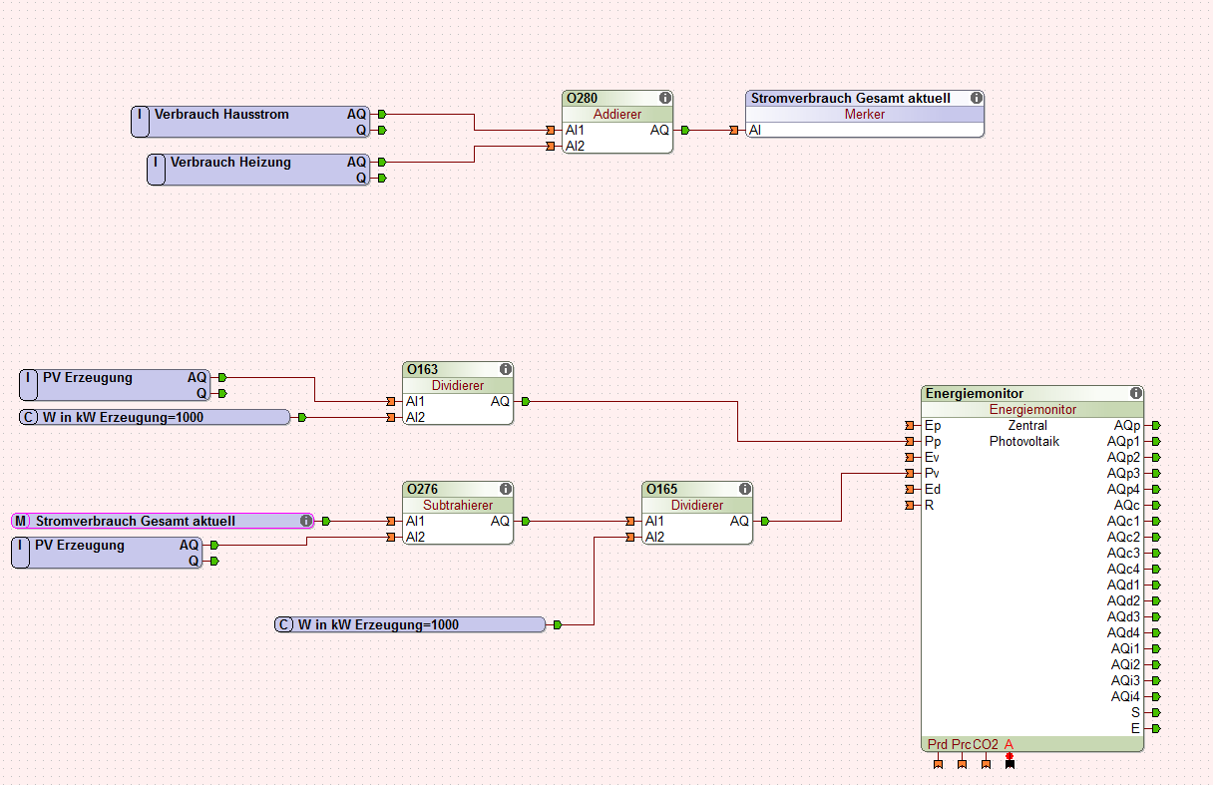This screenshot has width=1213, height=785.
Task: Select the O163 block title
Action: point(422,369)
